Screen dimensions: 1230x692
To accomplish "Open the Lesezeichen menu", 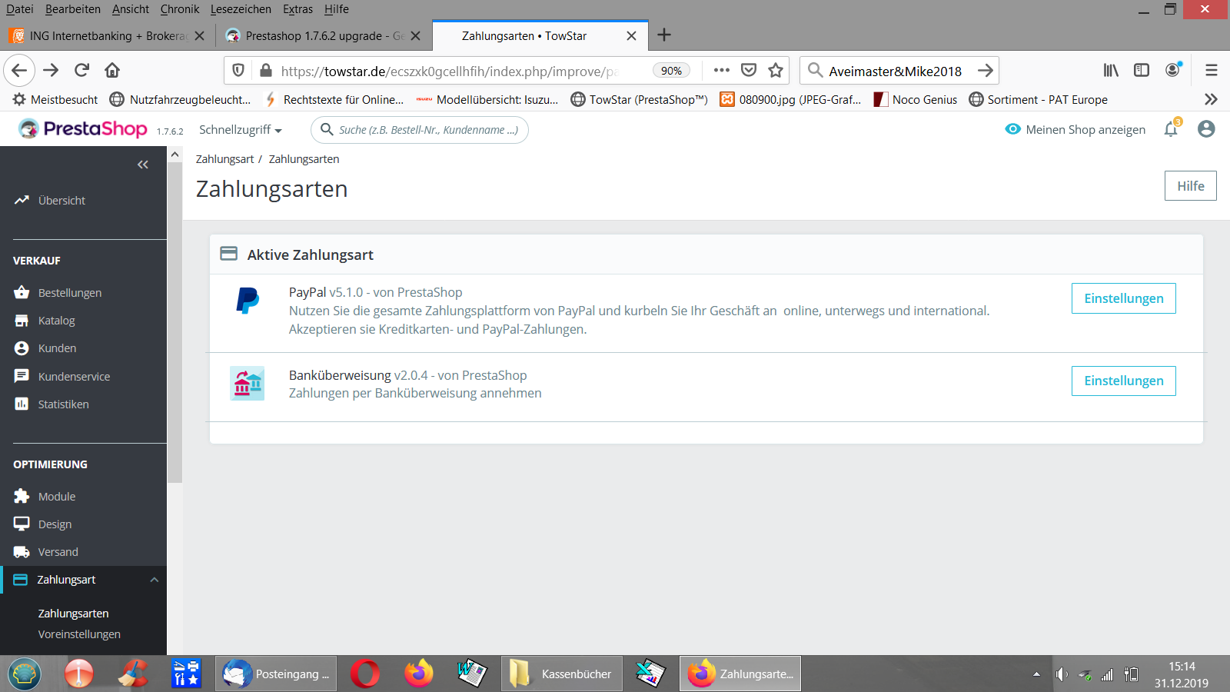I will pos(241,9).
